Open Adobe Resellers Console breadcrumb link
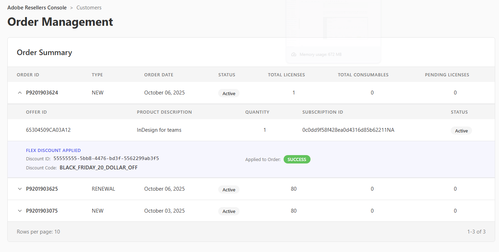 37,8
